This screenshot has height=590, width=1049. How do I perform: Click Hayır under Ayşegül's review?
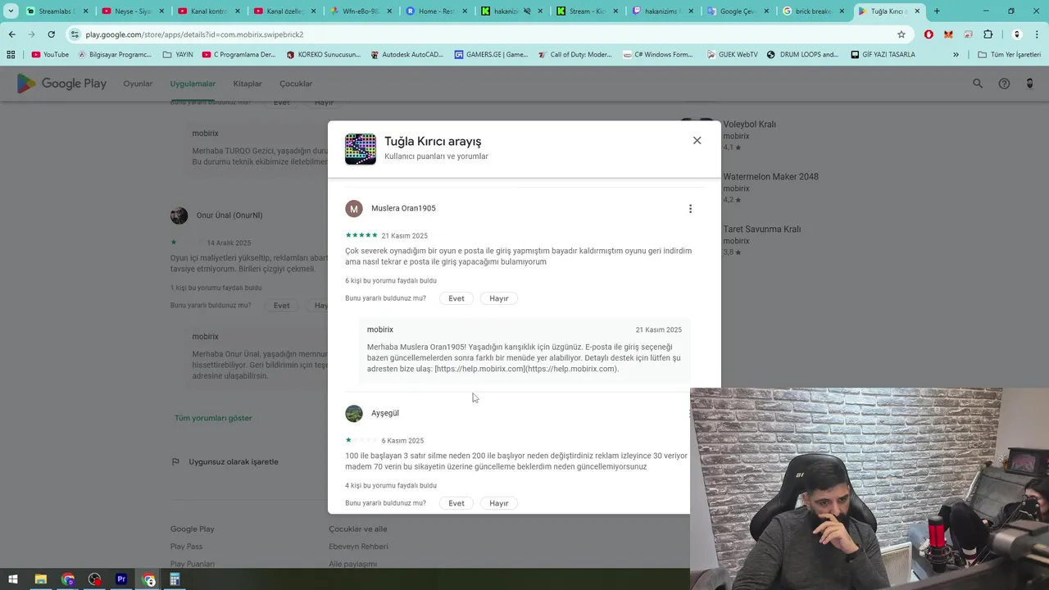click(499, 503)
